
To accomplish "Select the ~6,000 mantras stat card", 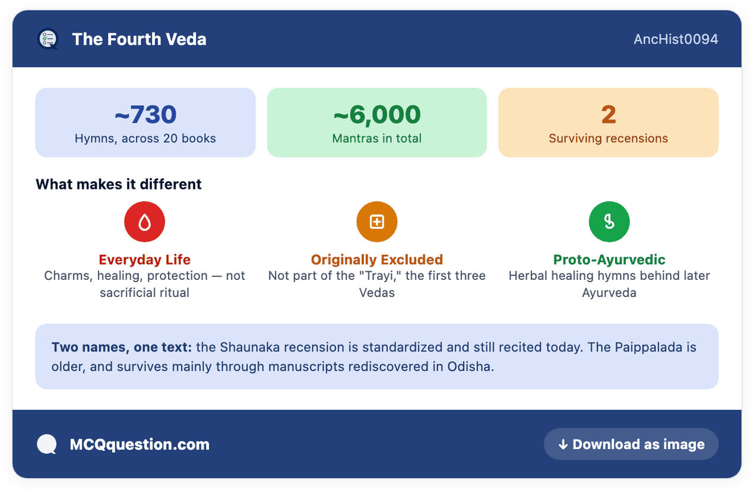I will tap(377, 122).
